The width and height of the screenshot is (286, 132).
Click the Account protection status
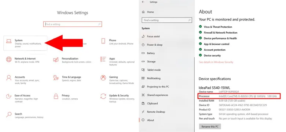(214, 50)
